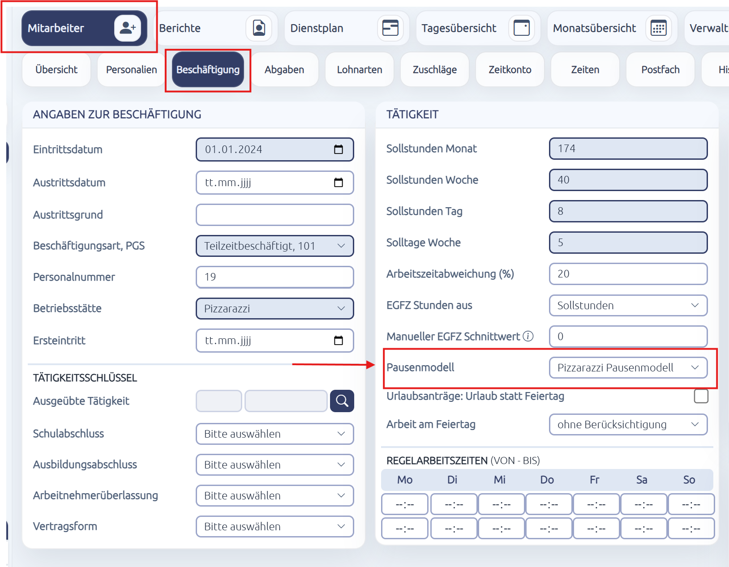Click the Arbeitszeitabweichung (%) field

[x=628, y=274]
